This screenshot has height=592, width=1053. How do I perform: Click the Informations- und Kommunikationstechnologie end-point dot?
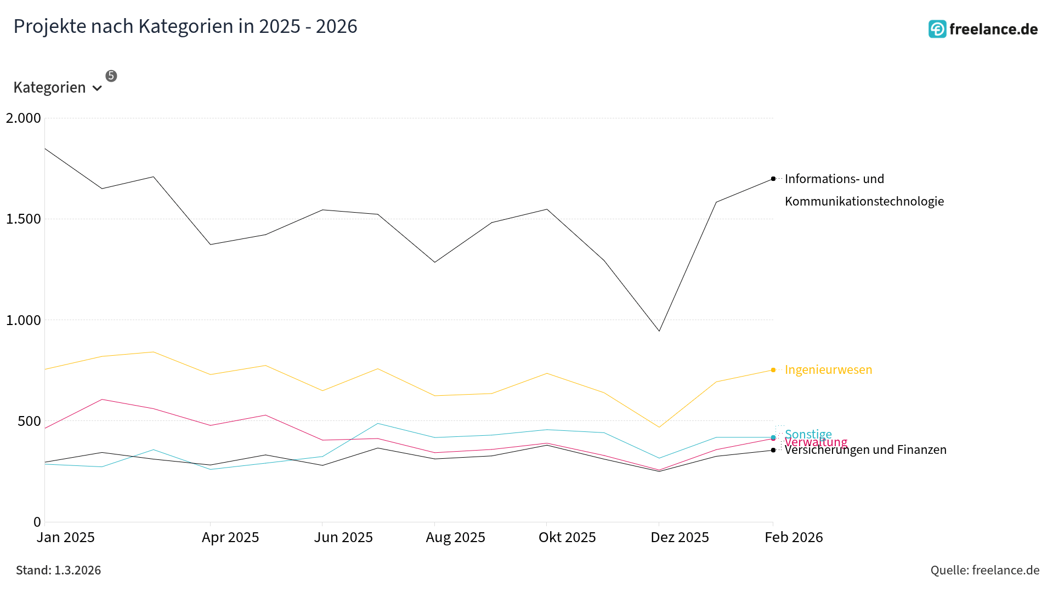(x=773, y=179)
